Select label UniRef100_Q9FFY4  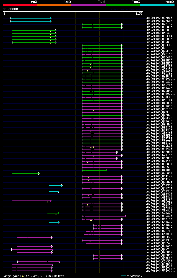(159, 36)
